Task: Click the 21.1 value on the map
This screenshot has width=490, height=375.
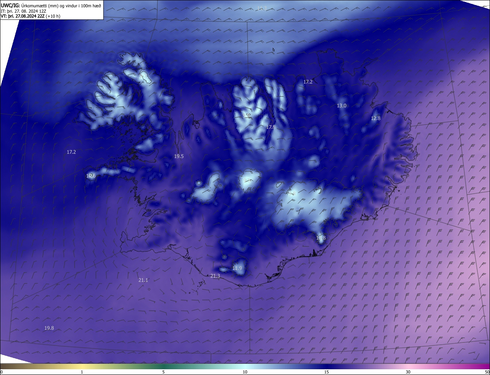Action: coord(143,280)
